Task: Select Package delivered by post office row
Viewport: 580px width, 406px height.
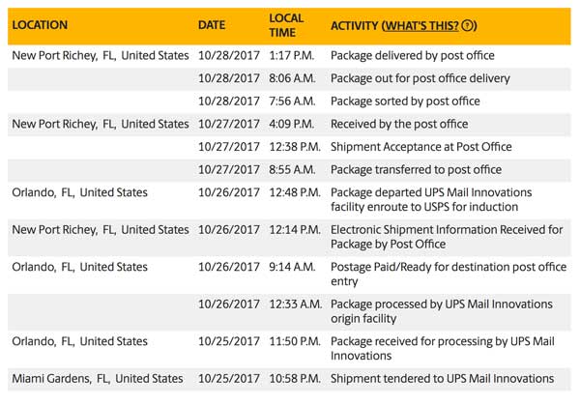Action: 289,56
